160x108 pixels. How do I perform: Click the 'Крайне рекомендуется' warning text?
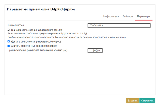[x=67, y=37]
